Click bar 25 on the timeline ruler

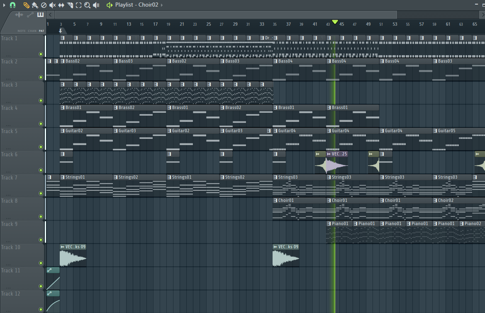pyautogui.click(x=208, y=24)
